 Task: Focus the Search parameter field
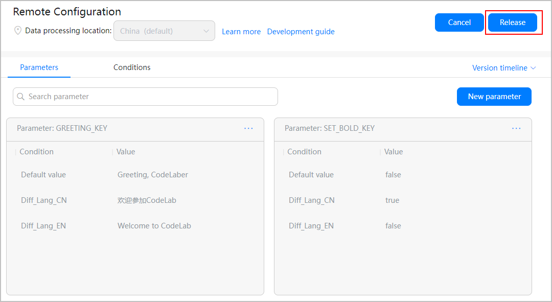coord(148,97)
